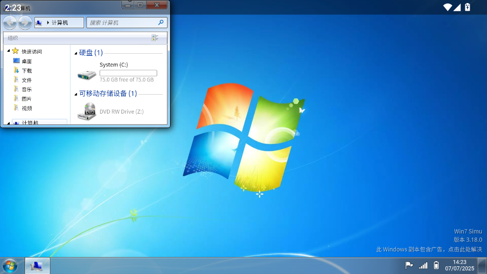
Task: Click the 桌面 desktop icon in sidebar
Action: coord(16,60)
